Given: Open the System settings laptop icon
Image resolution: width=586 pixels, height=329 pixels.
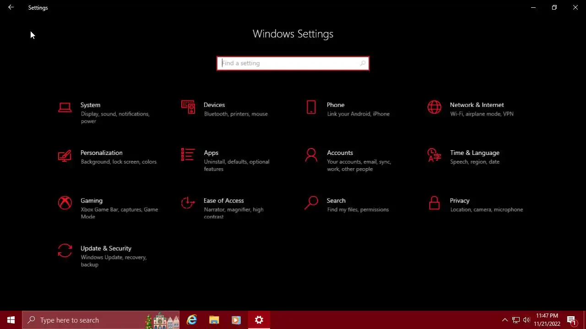Looking at the screenshot, I should (65, 108).
